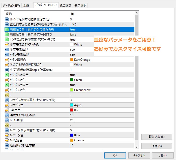Screen dimensions: 176x160
Task: Click scrollbar up arrow of parameter list
Action: point(136,13)
